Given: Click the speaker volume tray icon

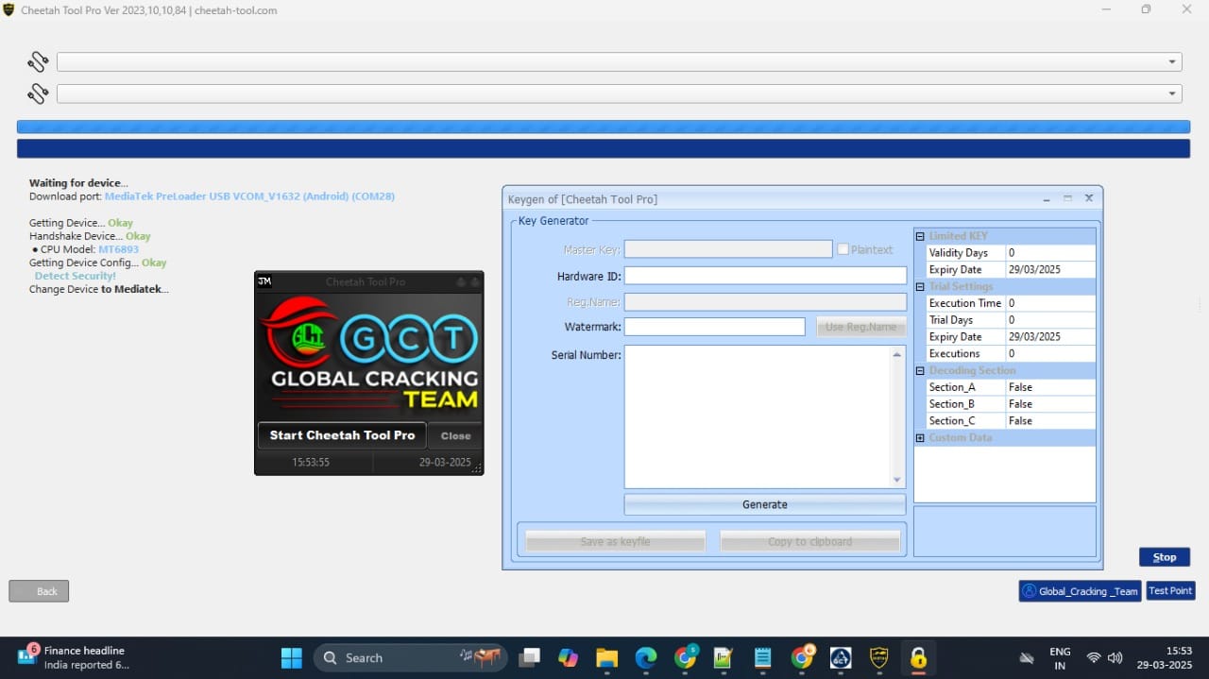Looking at the screenshot, I should 1115,658.
